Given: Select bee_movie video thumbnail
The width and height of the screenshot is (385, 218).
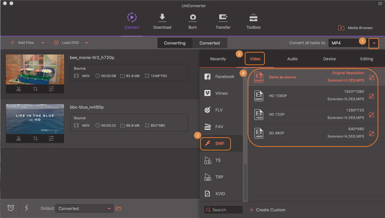Looking at the screenshot, I should coord(35,70).
